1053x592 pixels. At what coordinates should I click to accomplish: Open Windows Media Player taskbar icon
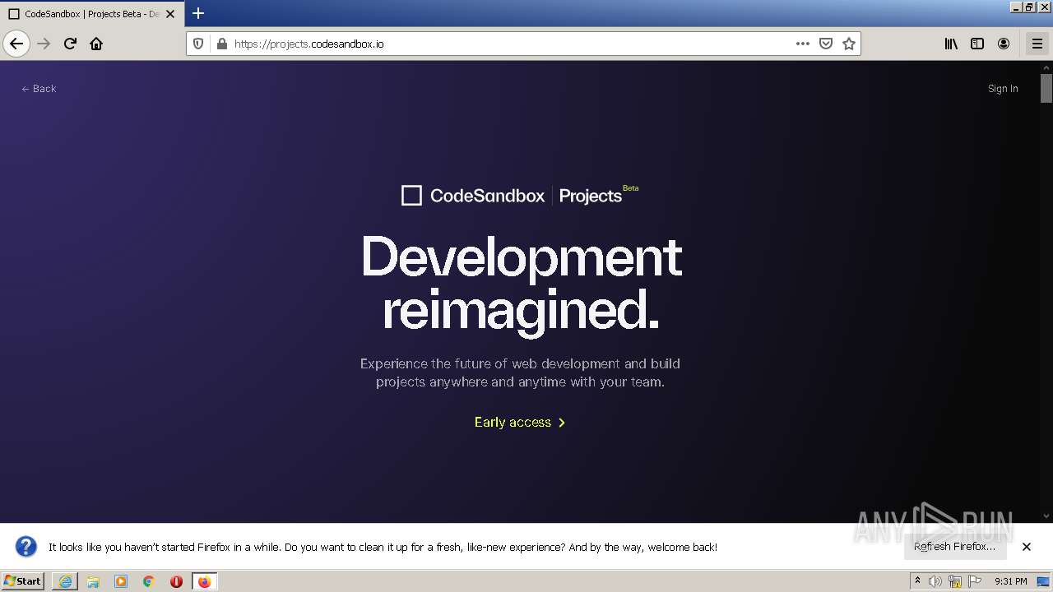[x=121, y=581]
